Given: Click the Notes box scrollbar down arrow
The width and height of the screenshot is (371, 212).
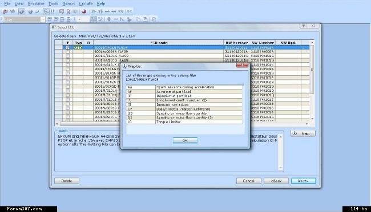Looking at the screenshot, I should click(281, 168).
